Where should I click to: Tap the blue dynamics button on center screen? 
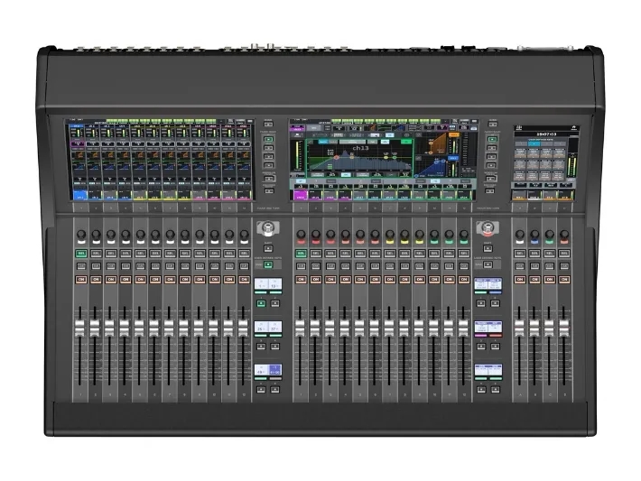(453, 158)
